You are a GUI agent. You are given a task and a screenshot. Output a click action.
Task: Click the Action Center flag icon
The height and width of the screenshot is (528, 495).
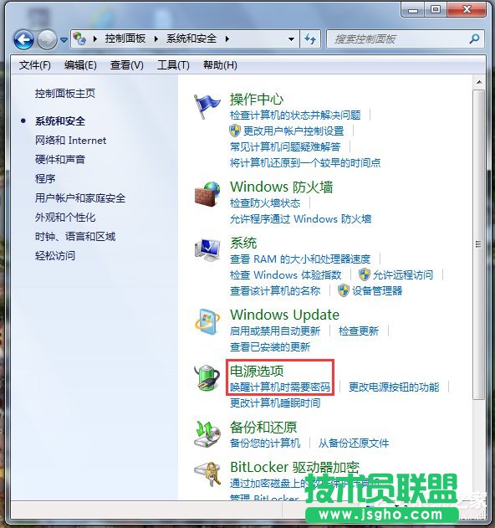click(x=207, y=106)
